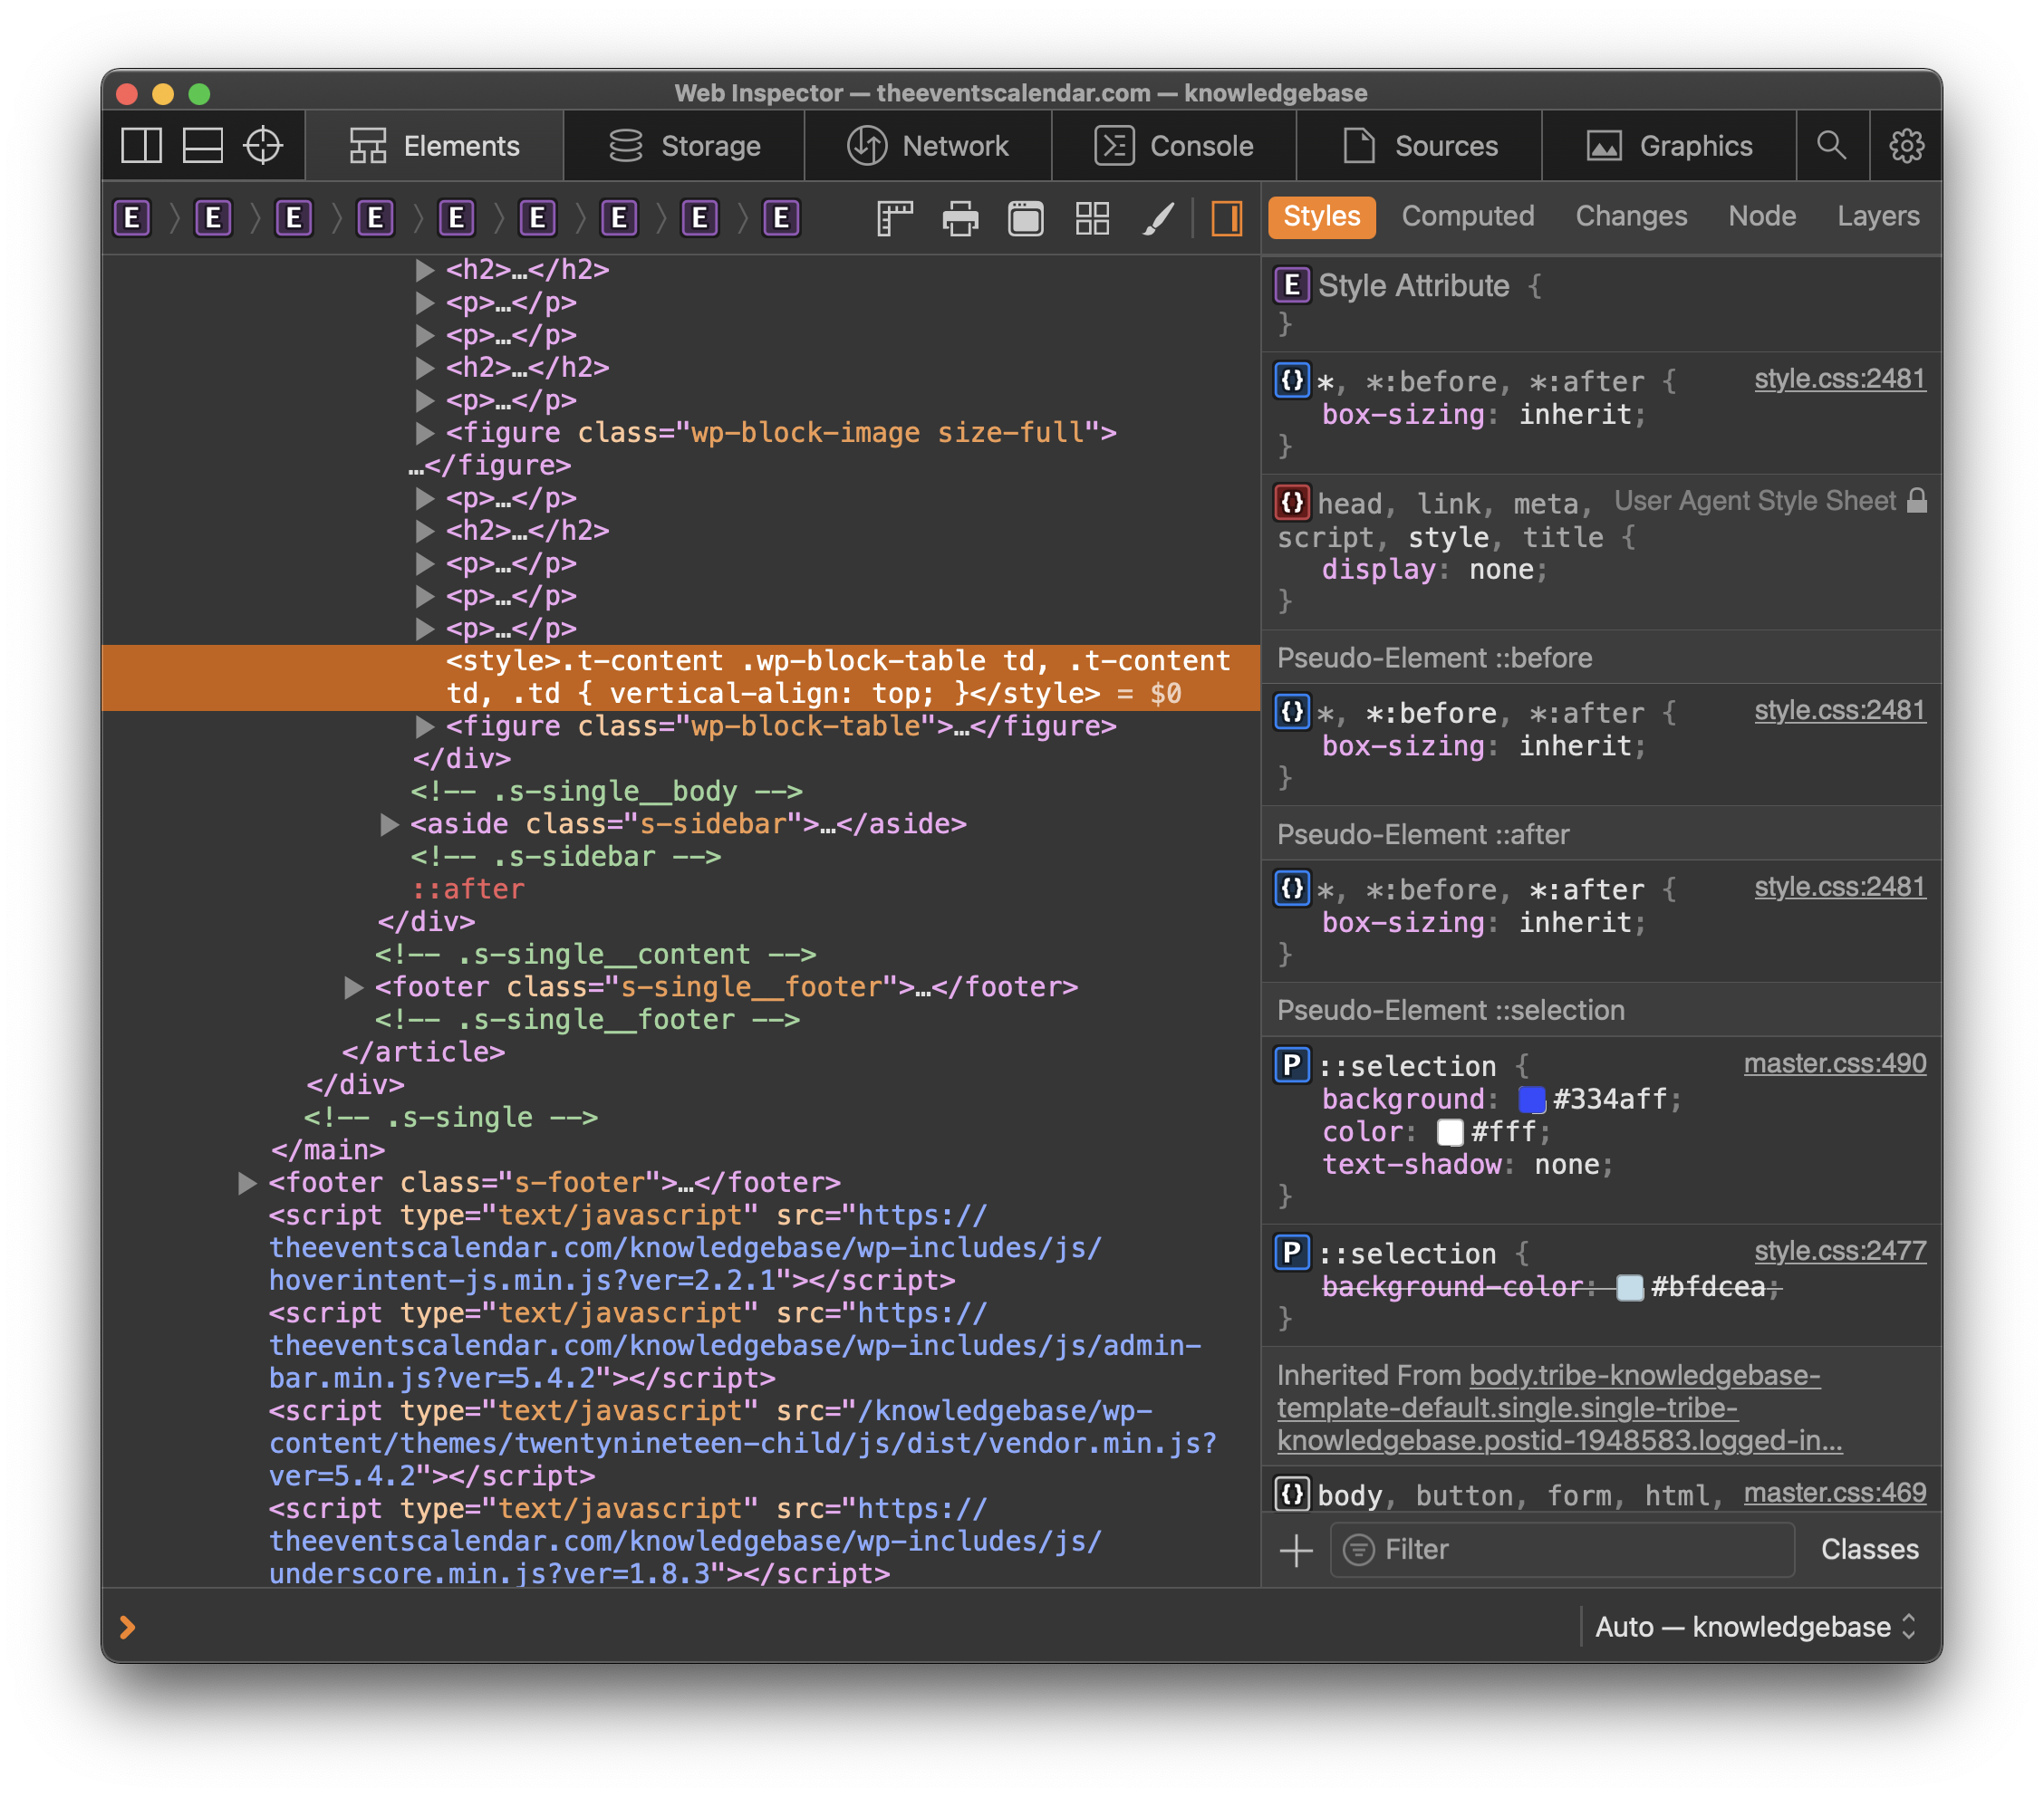Open style.css:2481 link in first rule
The width and height of the screenshot is (2044, 1797).
pyautogui.click(x=1839, y=379)
